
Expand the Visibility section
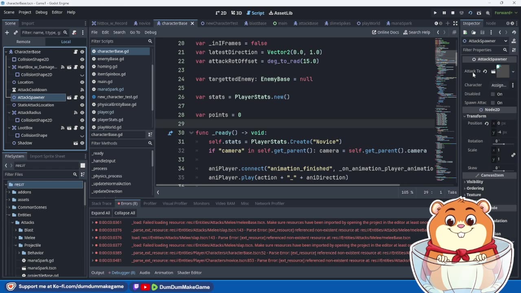[475, 182]
